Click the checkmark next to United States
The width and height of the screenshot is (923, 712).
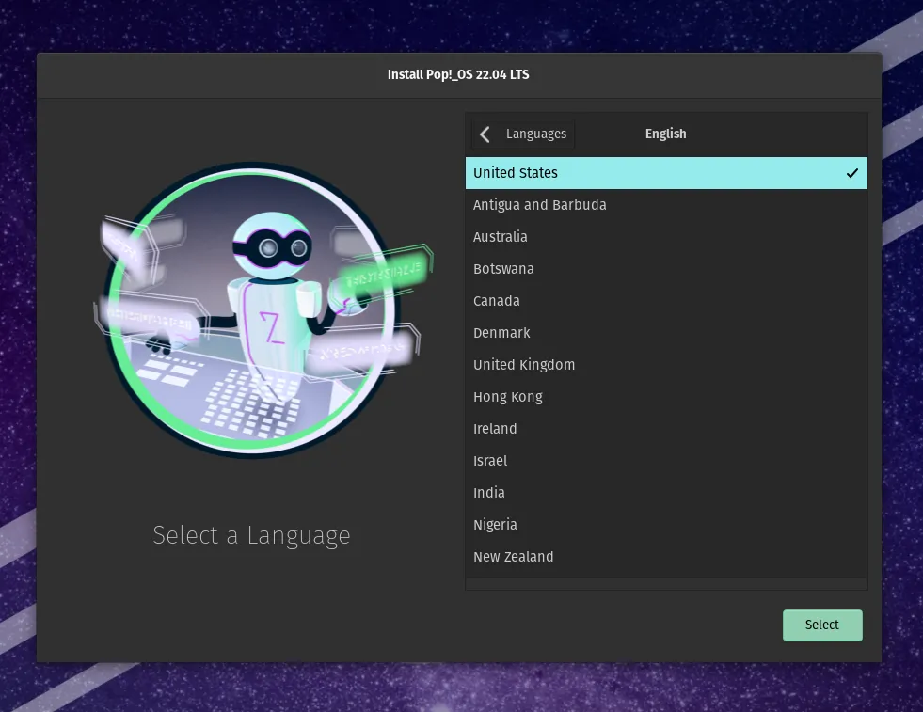pyautogui.click(x=851, y=173)
